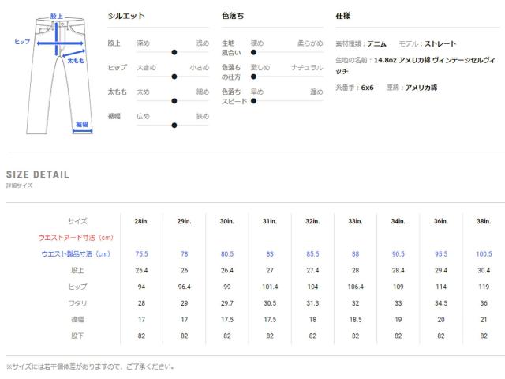The height and width of the screenshot is (379, 505).
Task: Click the 色落ちの仕方 slider handle
Action: [x=253, y=77]
